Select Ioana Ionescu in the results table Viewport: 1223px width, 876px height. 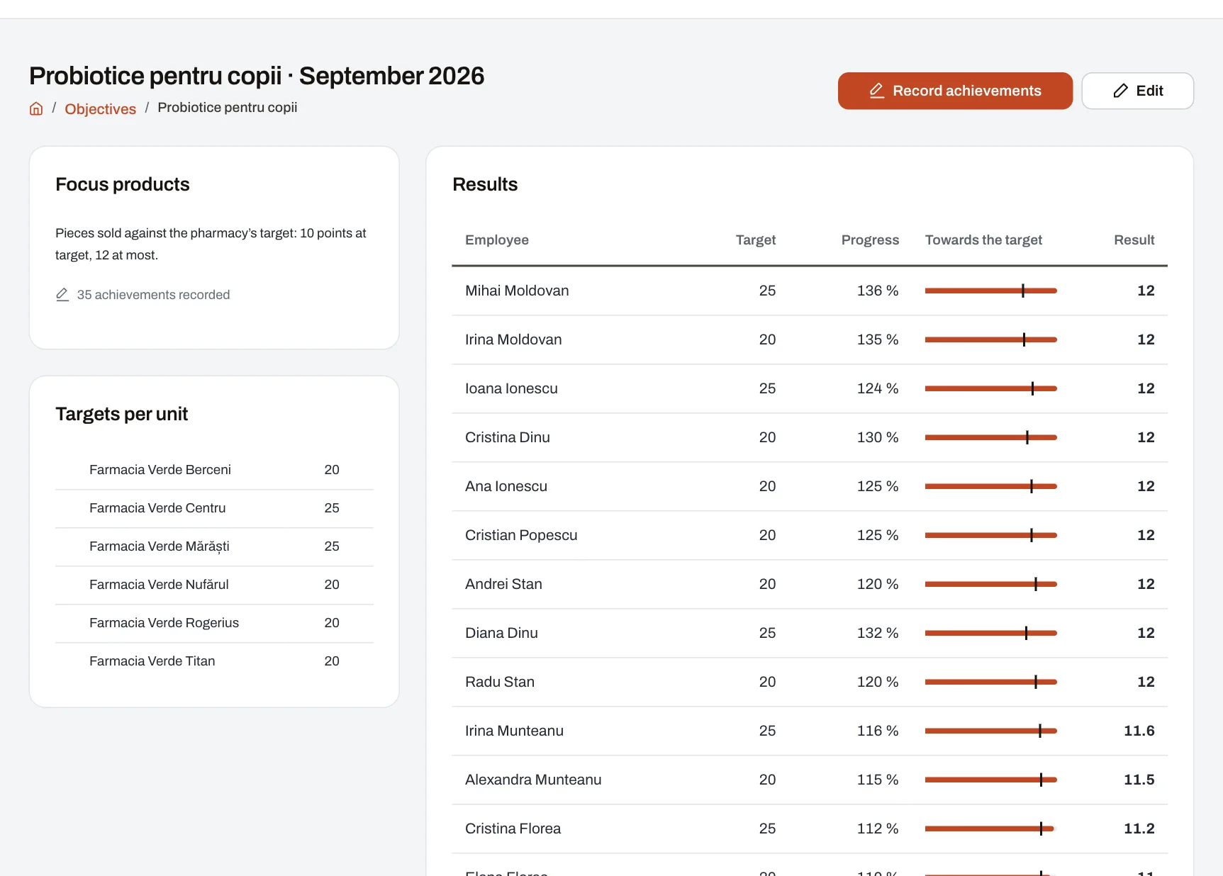pos(511,388)
